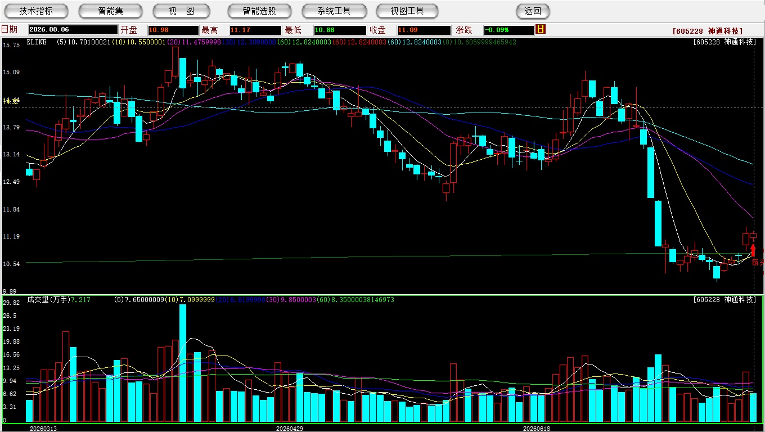Click the 收盘 value 11.09
The width and height of the screenshot is (765, 432).
(x=424, y=30)
